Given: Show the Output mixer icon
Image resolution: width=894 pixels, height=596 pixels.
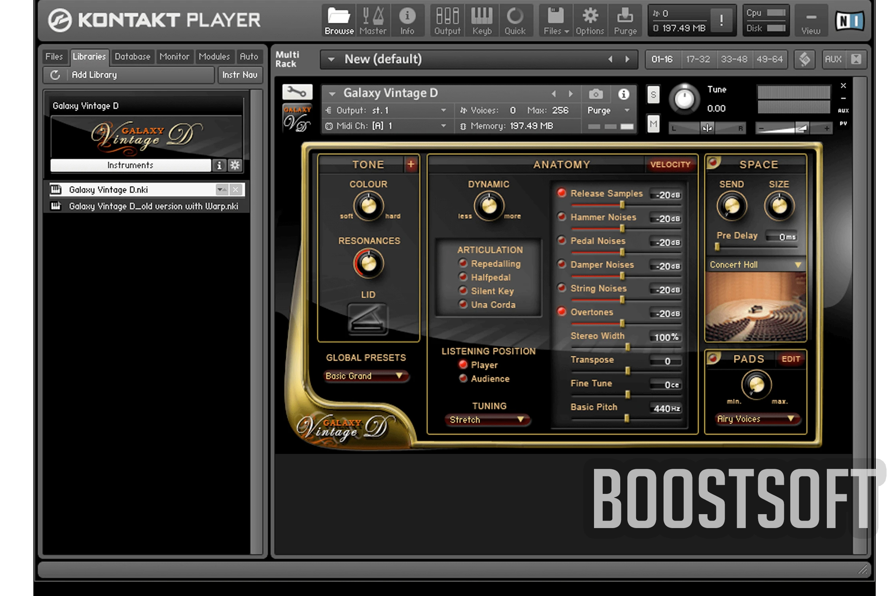Looking at the screenshot, I should pos(447,21).
